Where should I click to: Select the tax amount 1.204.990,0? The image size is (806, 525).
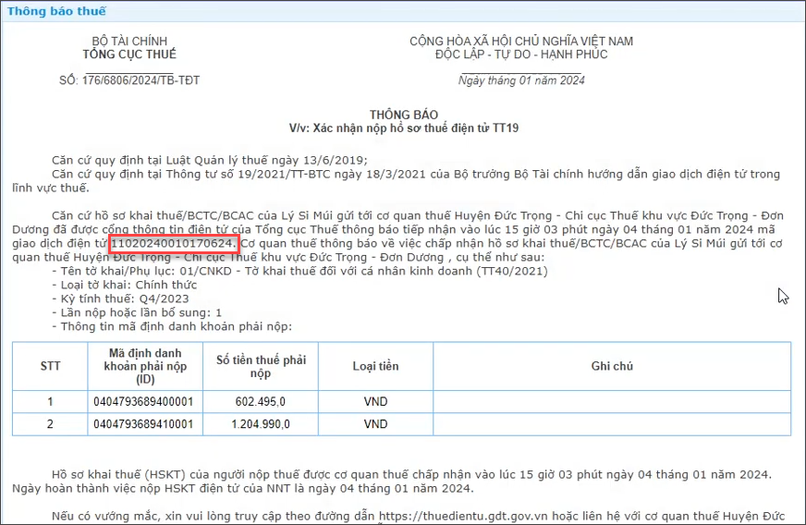click(261, 424)
